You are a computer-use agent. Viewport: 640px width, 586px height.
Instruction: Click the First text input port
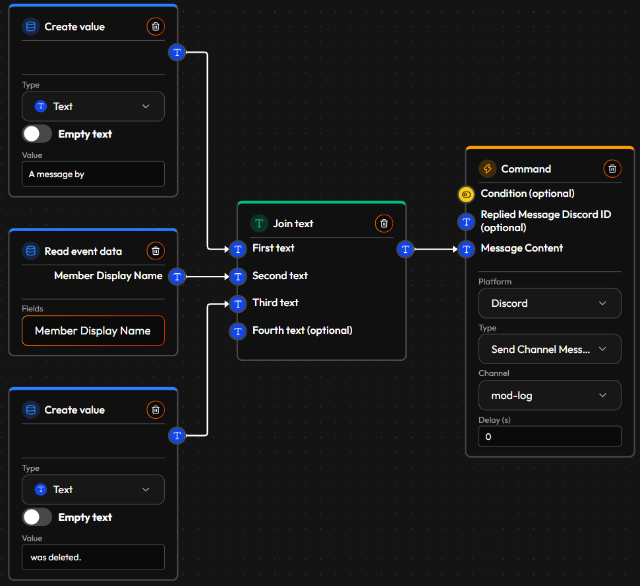click(x=238, y=249)
